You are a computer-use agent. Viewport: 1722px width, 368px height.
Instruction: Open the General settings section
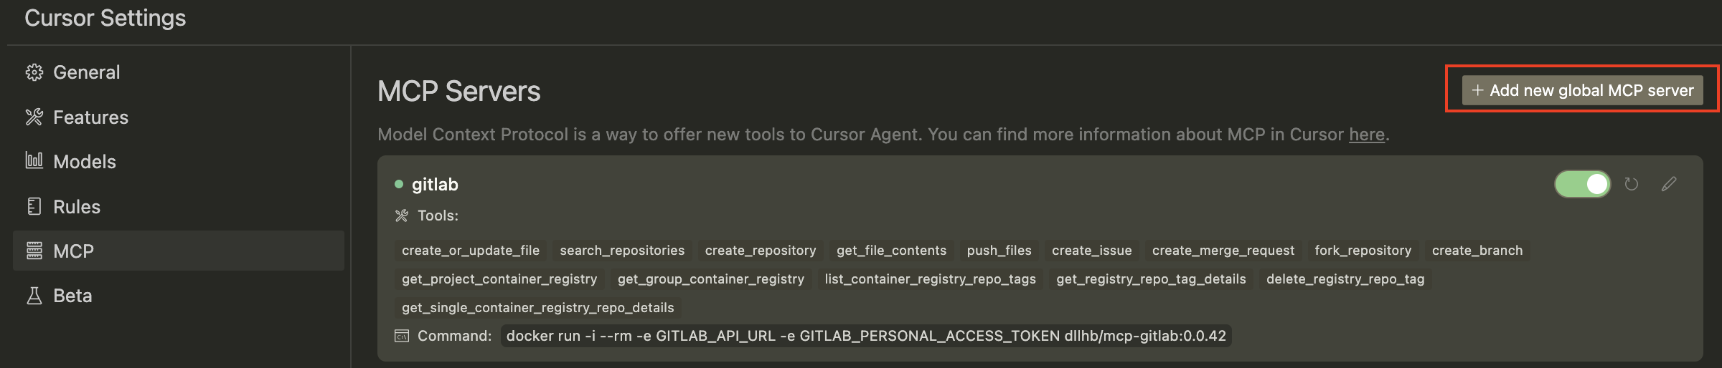pyautogui.click(x=86, y=72)
